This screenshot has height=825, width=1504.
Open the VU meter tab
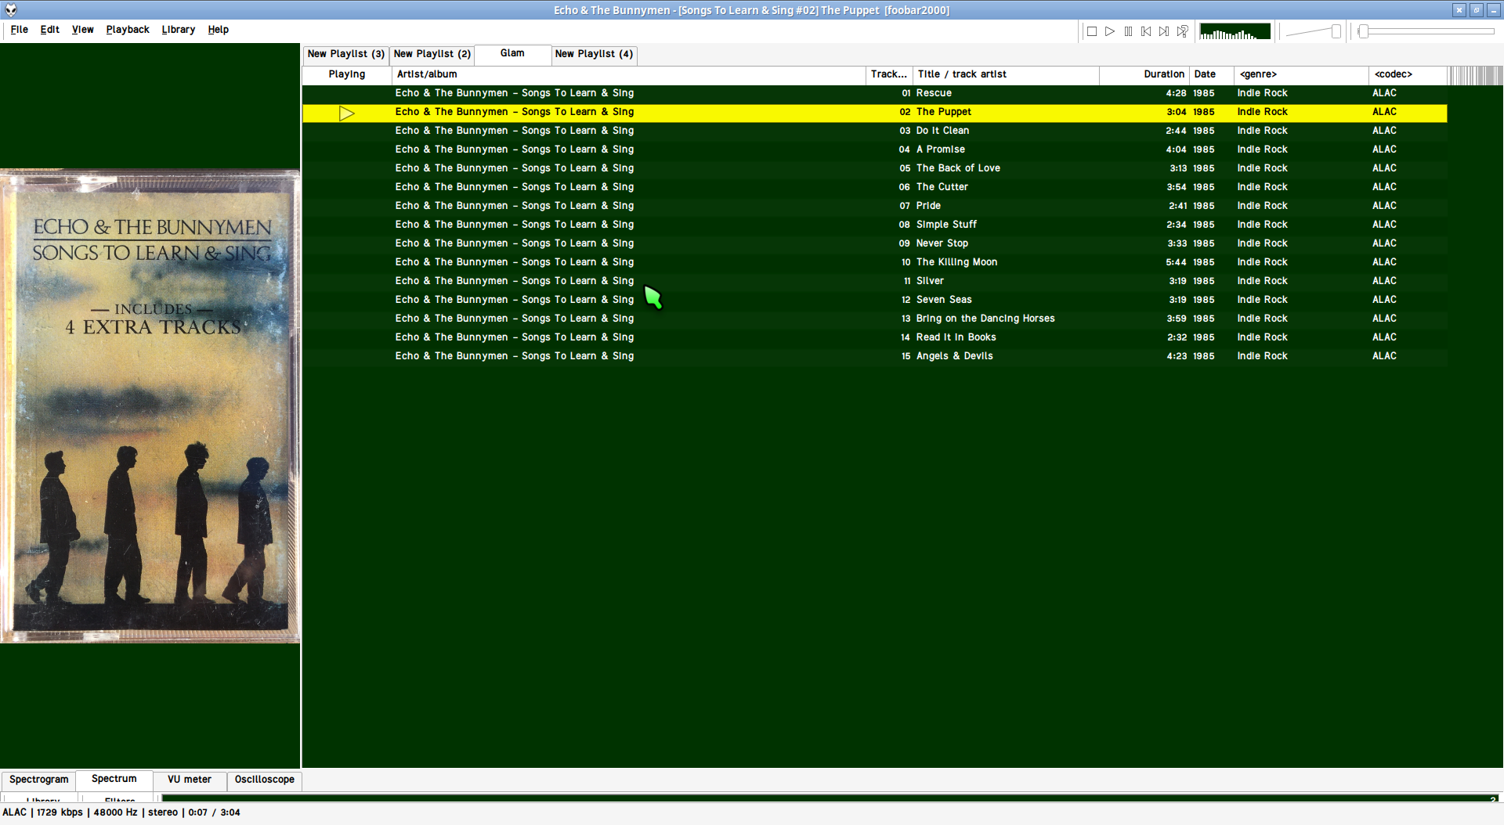(190, 780)
